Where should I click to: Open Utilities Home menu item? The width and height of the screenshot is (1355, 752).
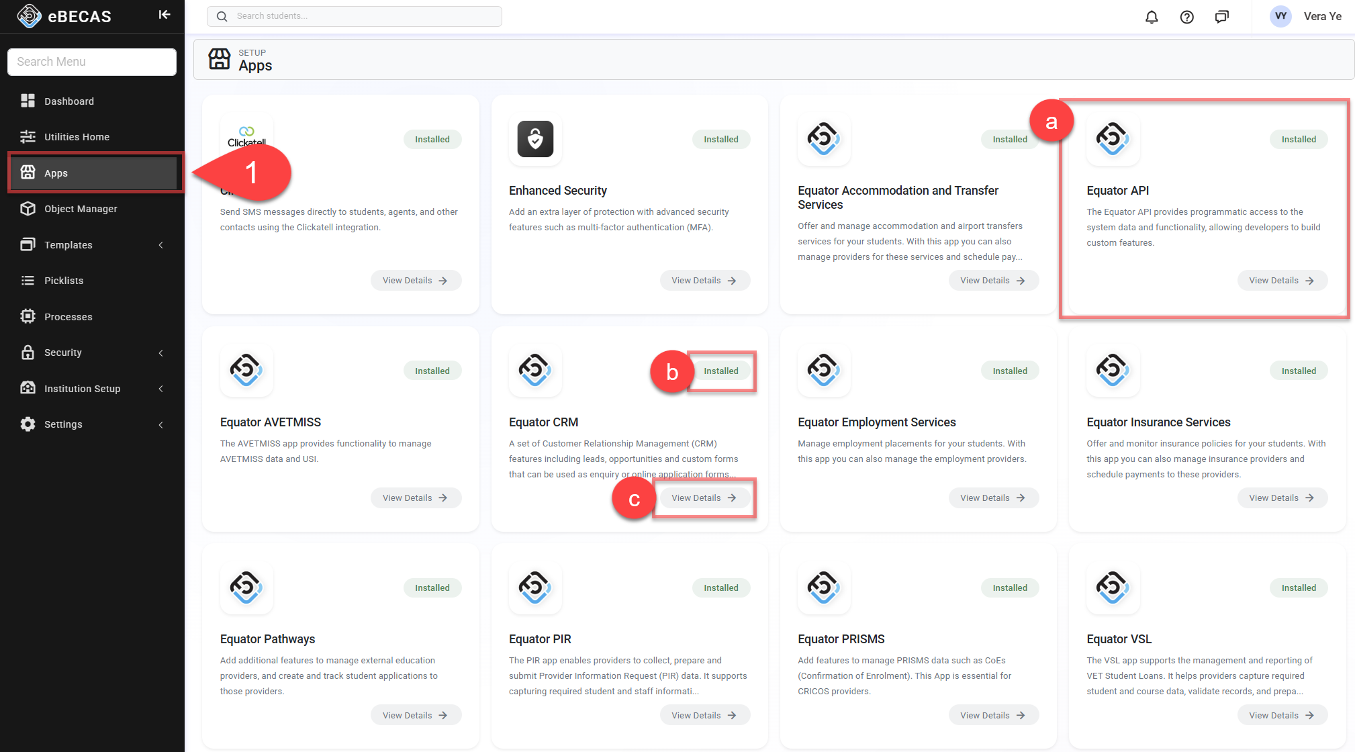(92, 137)
